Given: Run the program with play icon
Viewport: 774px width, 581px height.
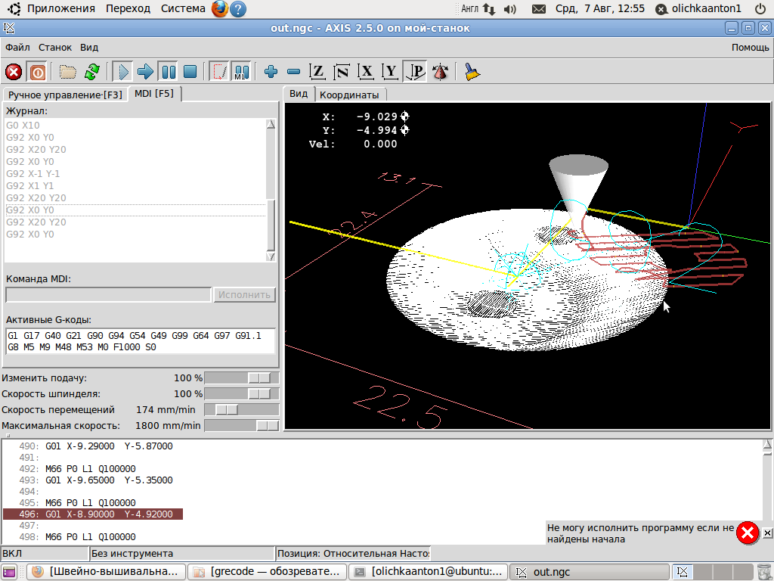Looking at the screenshot, I should (122, 72).
